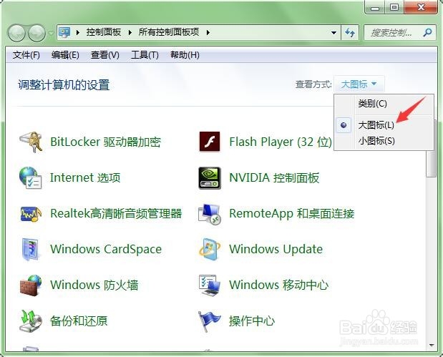Image resolution: width=443 pixels, height=357 pixels.
Task: Open the 工具(T) menu
Action: click(x=145, y=54)
